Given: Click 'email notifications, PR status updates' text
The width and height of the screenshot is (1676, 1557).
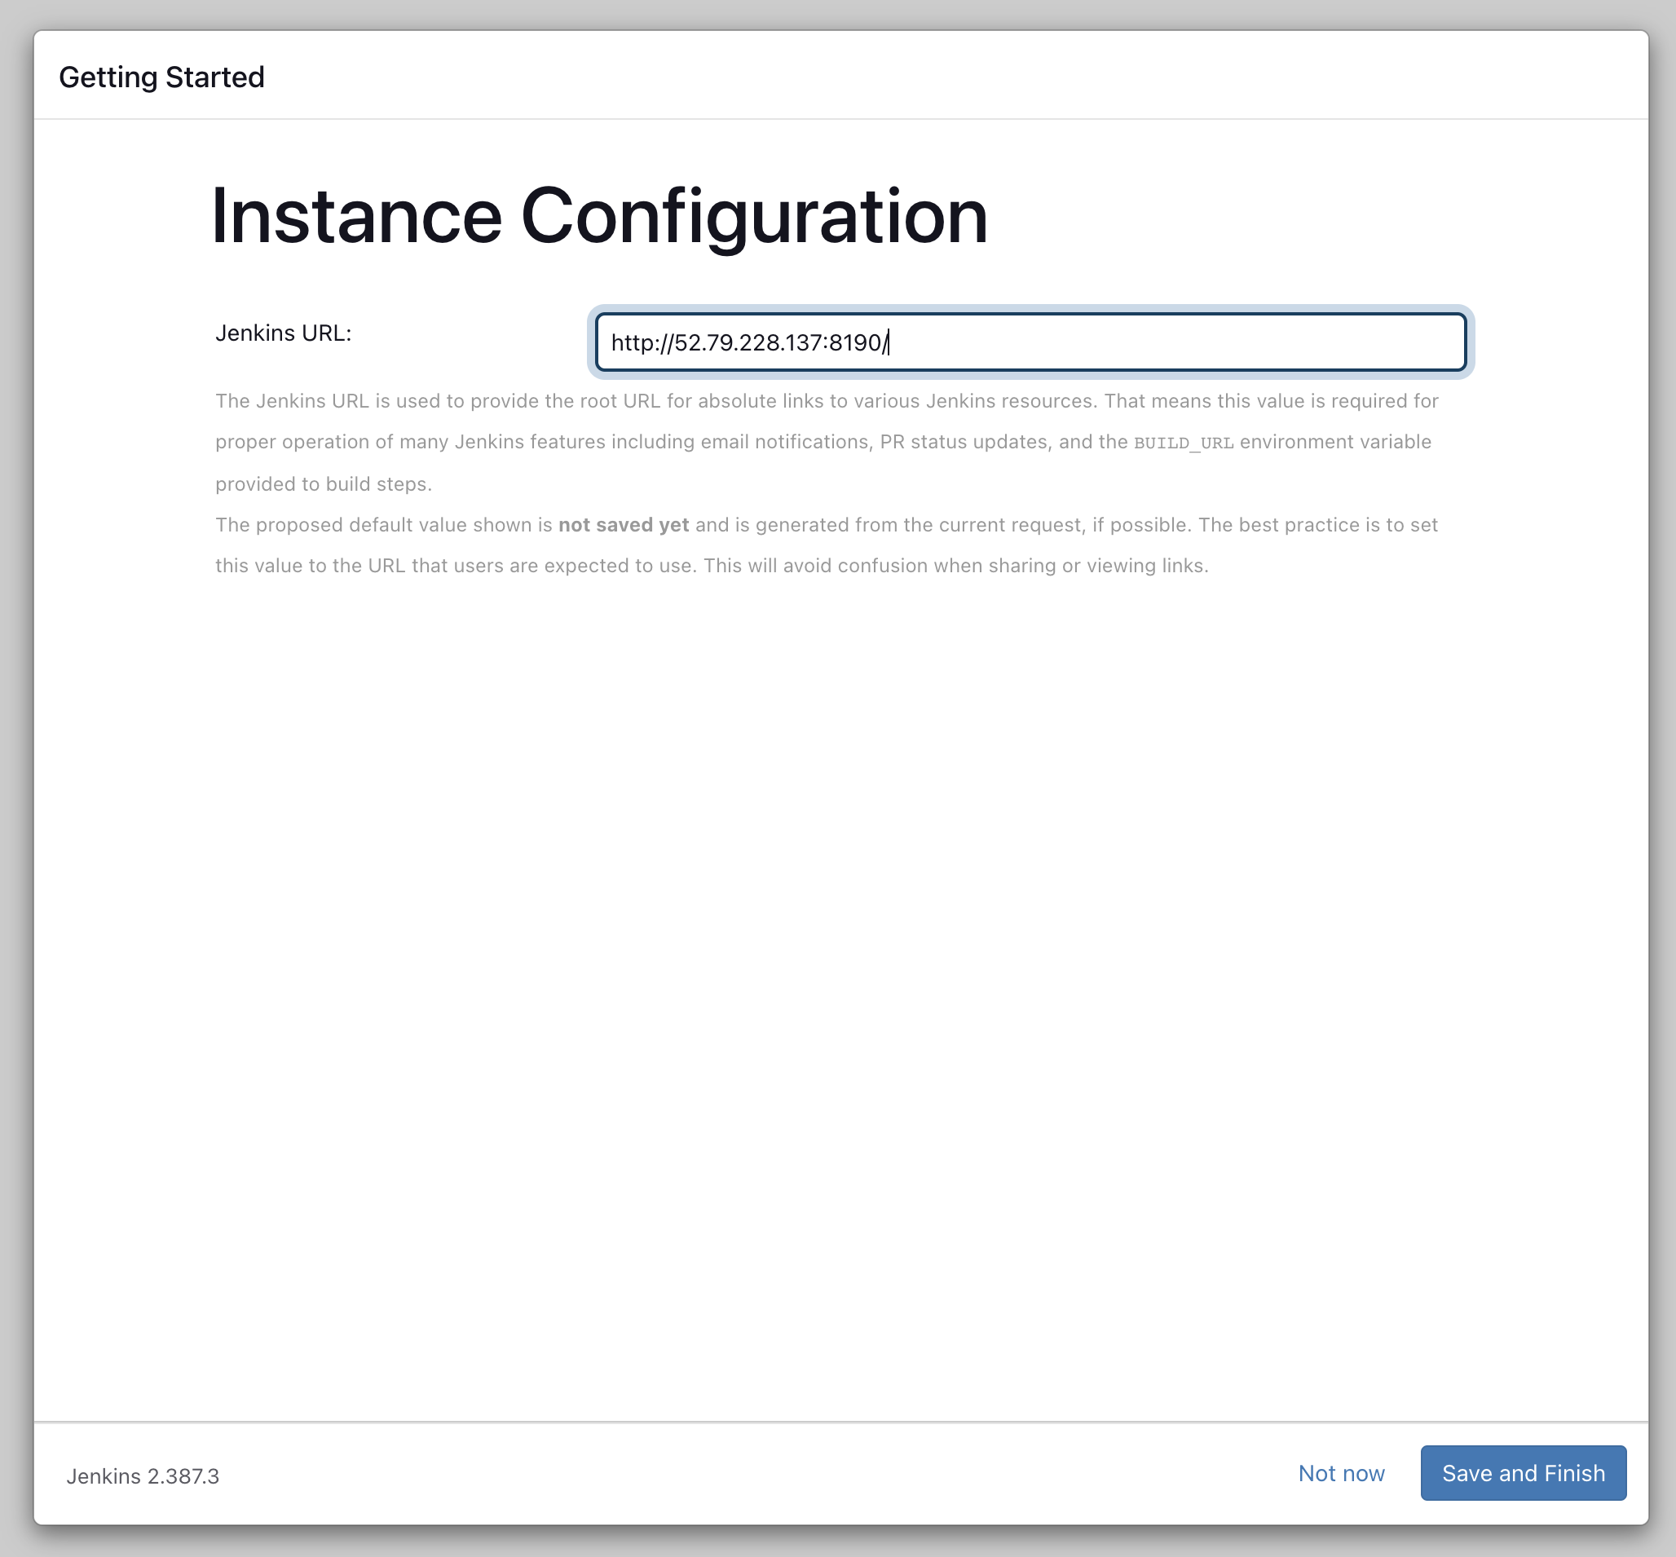Looking at the screenshot, I should (876, 443).
